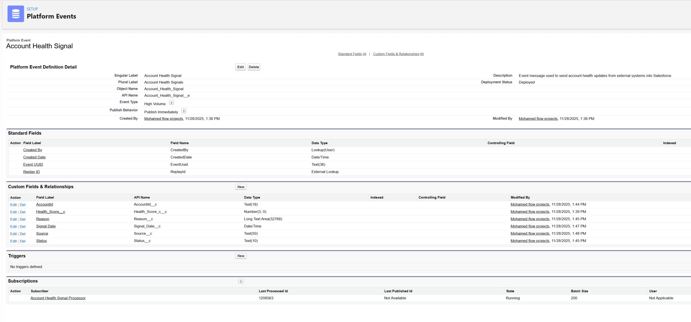Image resolution: width=691 pixels, height=322 pixels.
Task: Open the Event Type info icon
Action: coord(171,103)
